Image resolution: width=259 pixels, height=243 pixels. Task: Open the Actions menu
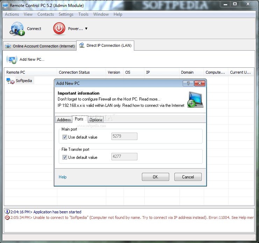pyautogui.click(x=12, y=14)
